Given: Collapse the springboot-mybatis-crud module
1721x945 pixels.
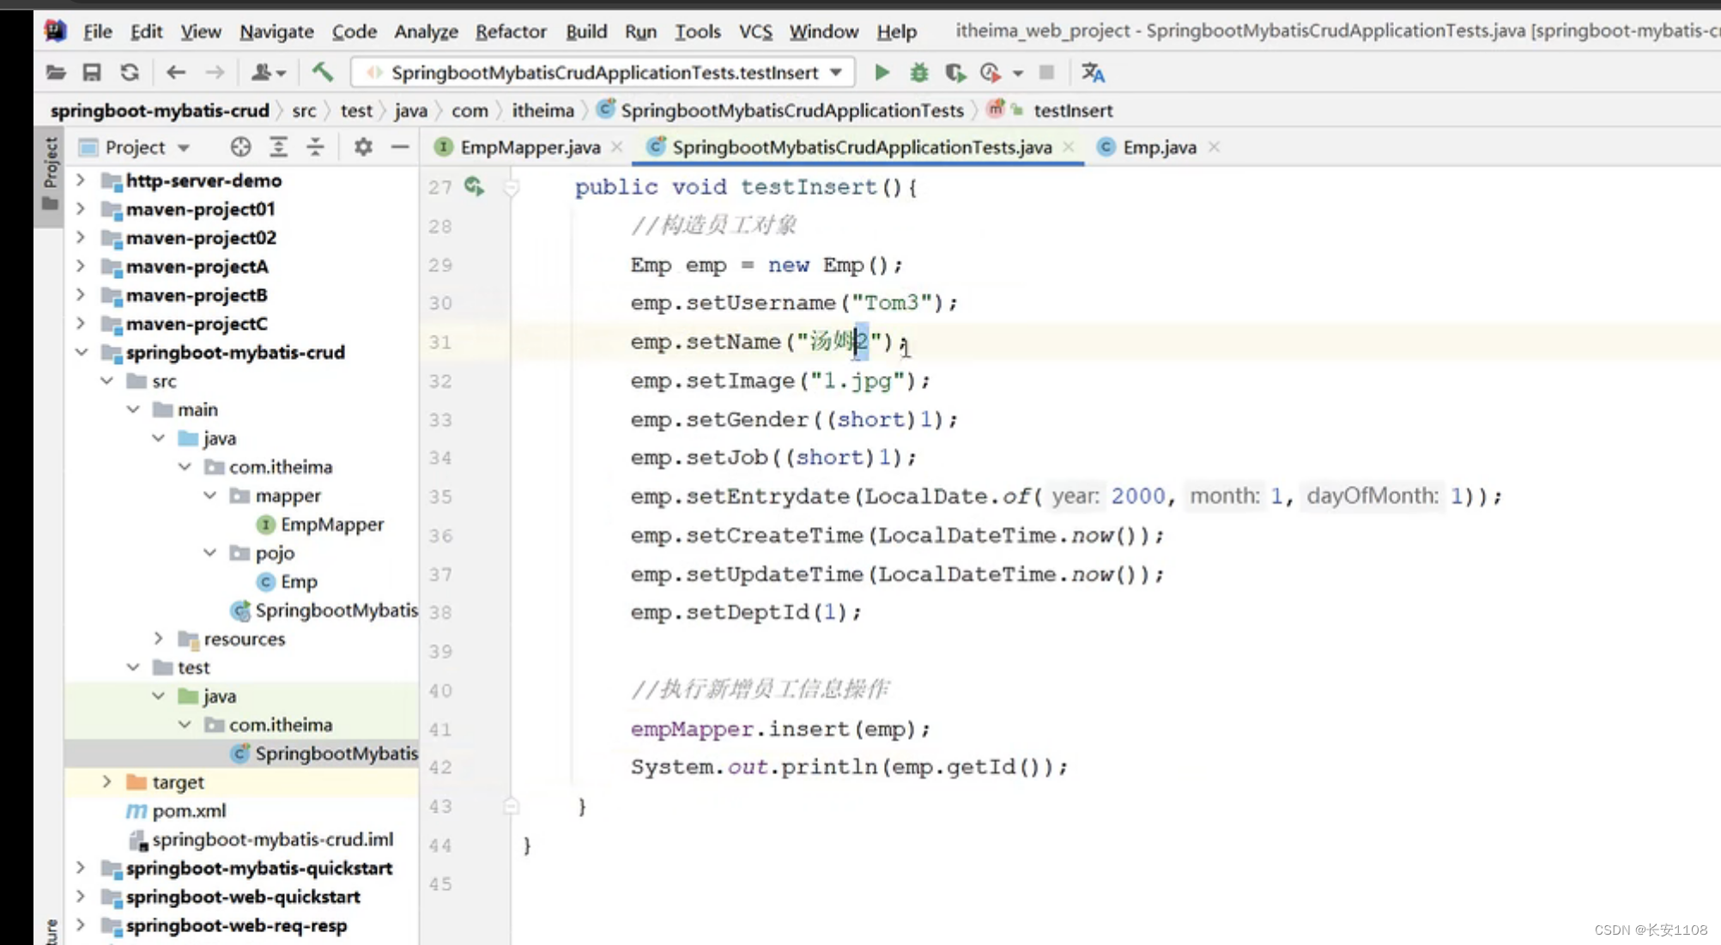Looking at the screenshot, I should [x=82, y=352].
